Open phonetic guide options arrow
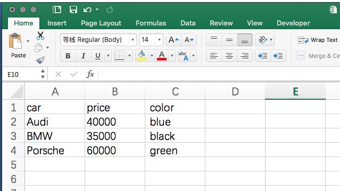This screenshot has width=340, height=191. point(193,56)
